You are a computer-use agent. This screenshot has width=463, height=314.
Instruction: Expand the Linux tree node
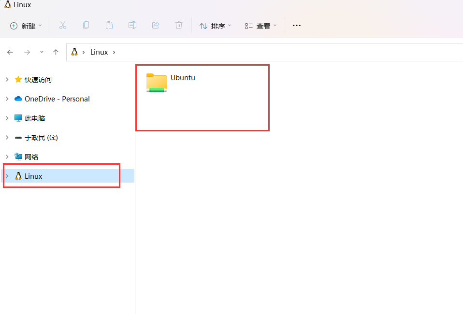click(x=7, y=176)
